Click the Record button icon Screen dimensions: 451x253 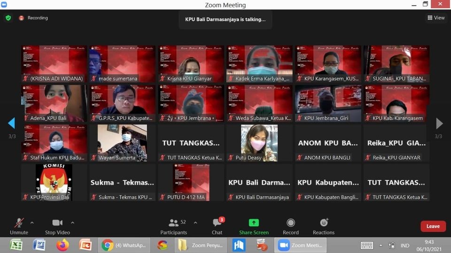tap(290, 223)
